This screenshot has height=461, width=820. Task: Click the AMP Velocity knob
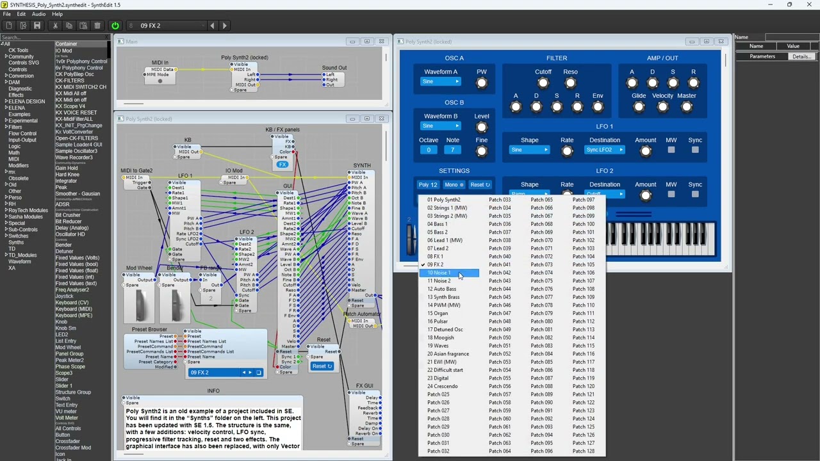click(x=662, y=107)
